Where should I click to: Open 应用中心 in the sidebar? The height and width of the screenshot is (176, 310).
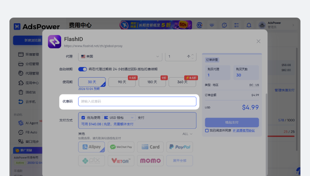pyautogui.click(x=28, y=83)
